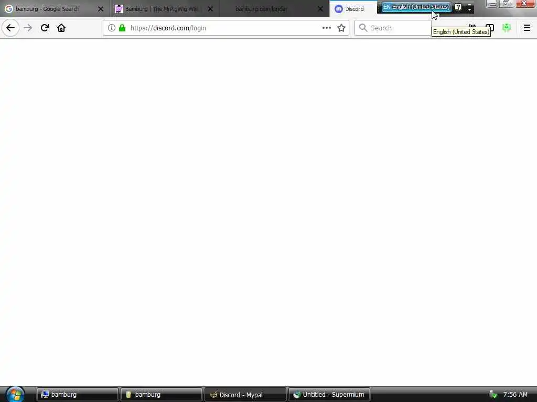Screen dimensions: 537x402
Task: Open the browser home page
Action: 61,28
